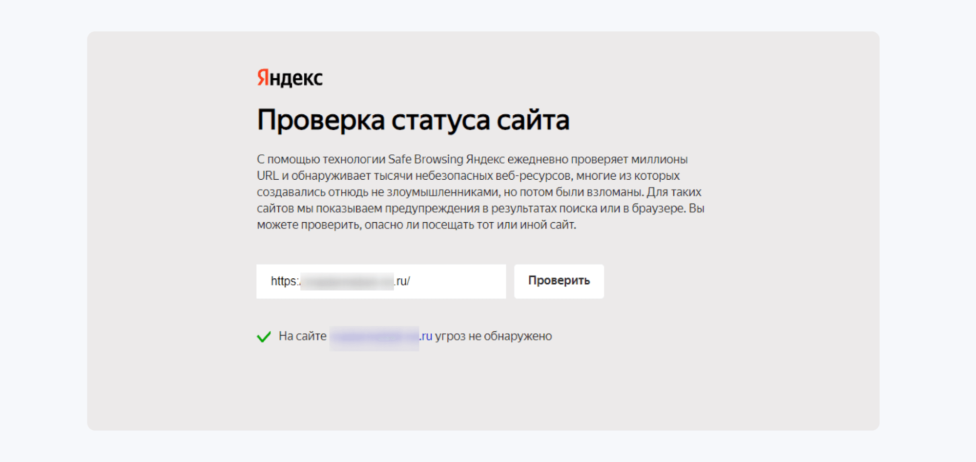
Task: Click the success check icon before the verdict
Action: (x=264, y=336)
